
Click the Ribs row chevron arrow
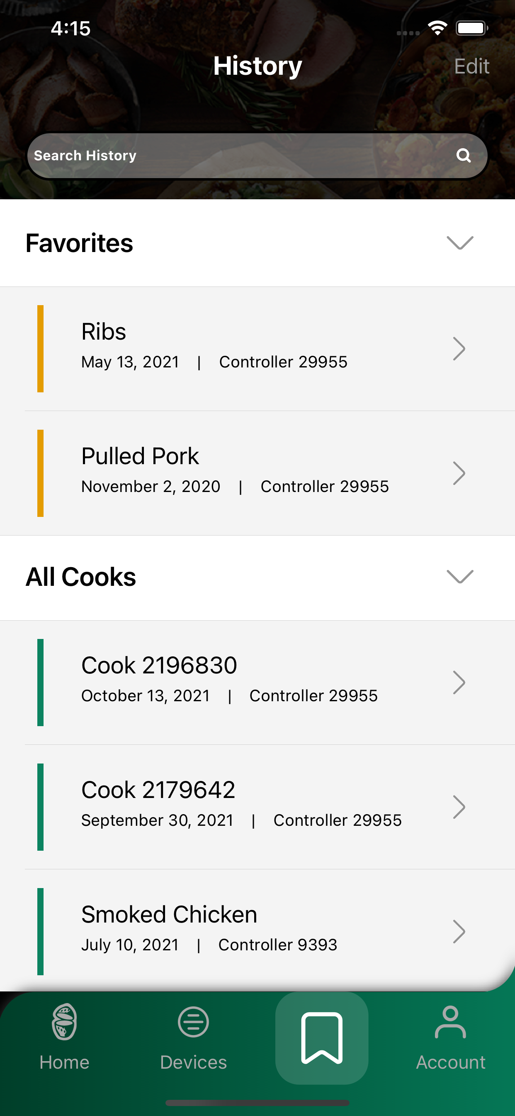click(x=459, y=349)
